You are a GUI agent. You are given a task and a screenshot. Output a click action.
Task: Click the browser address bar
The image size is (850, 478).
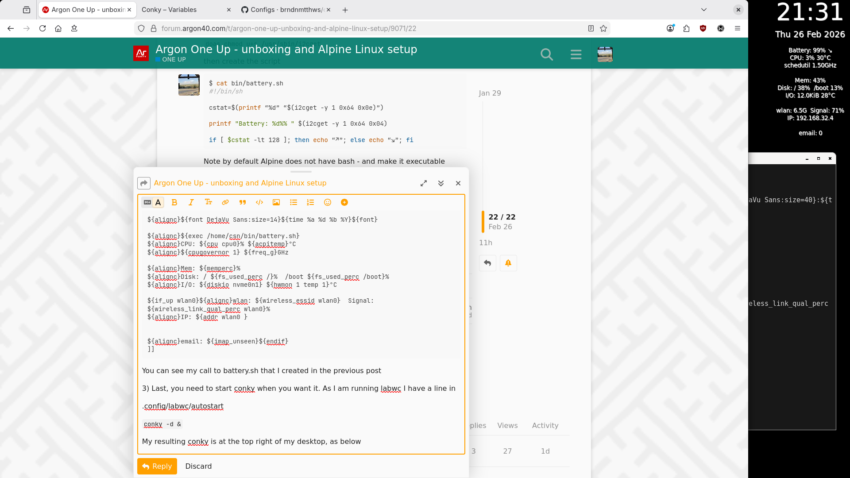pyautogui.click(x=288, y=28)
